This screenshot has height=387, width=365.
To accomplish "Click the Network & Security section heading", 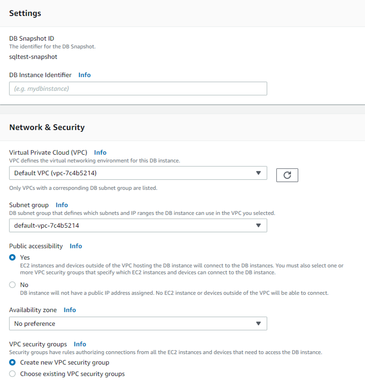I will (x=47, y=127).
